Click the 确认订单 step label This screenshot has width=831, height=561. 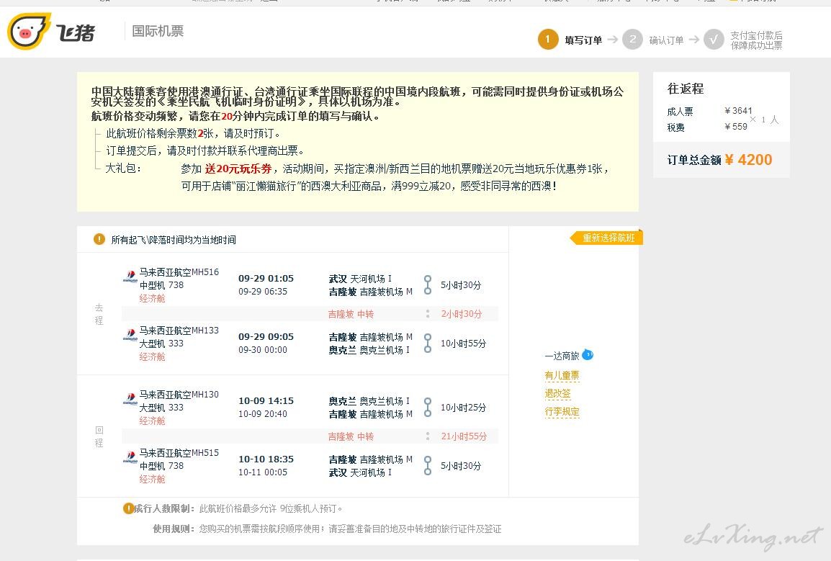pos(667,40)
